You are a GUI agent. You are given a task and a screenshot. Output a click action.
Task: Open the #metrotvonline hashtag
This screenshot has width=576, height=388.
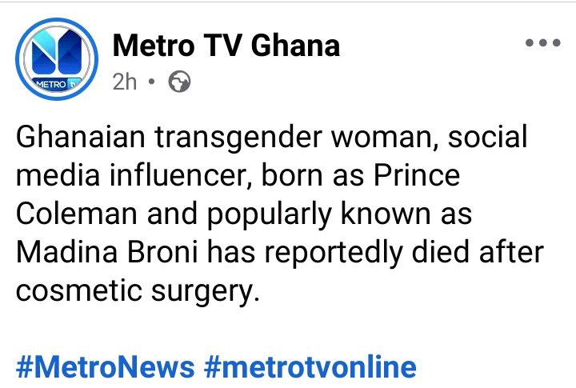[310, 367]
